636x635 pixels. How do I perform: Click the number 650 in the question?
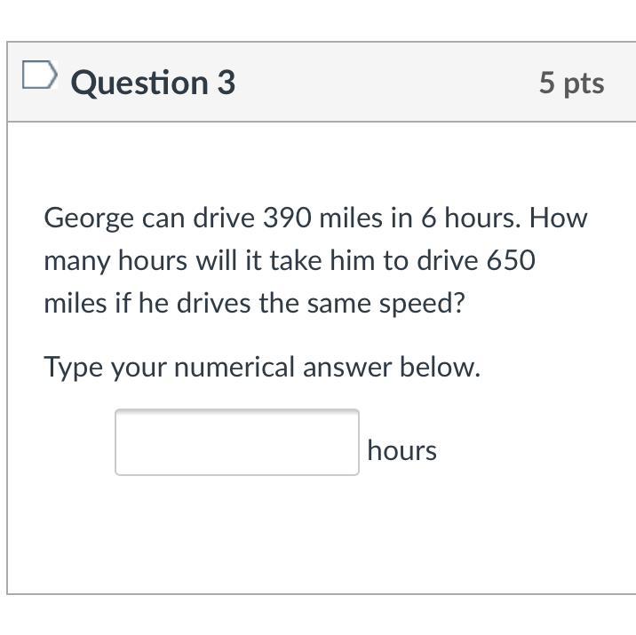512,261
